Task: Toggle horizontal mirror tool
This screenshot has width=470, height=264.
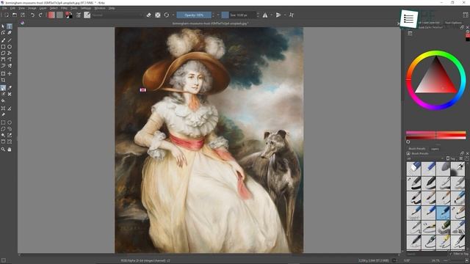Action: [265, 15]
